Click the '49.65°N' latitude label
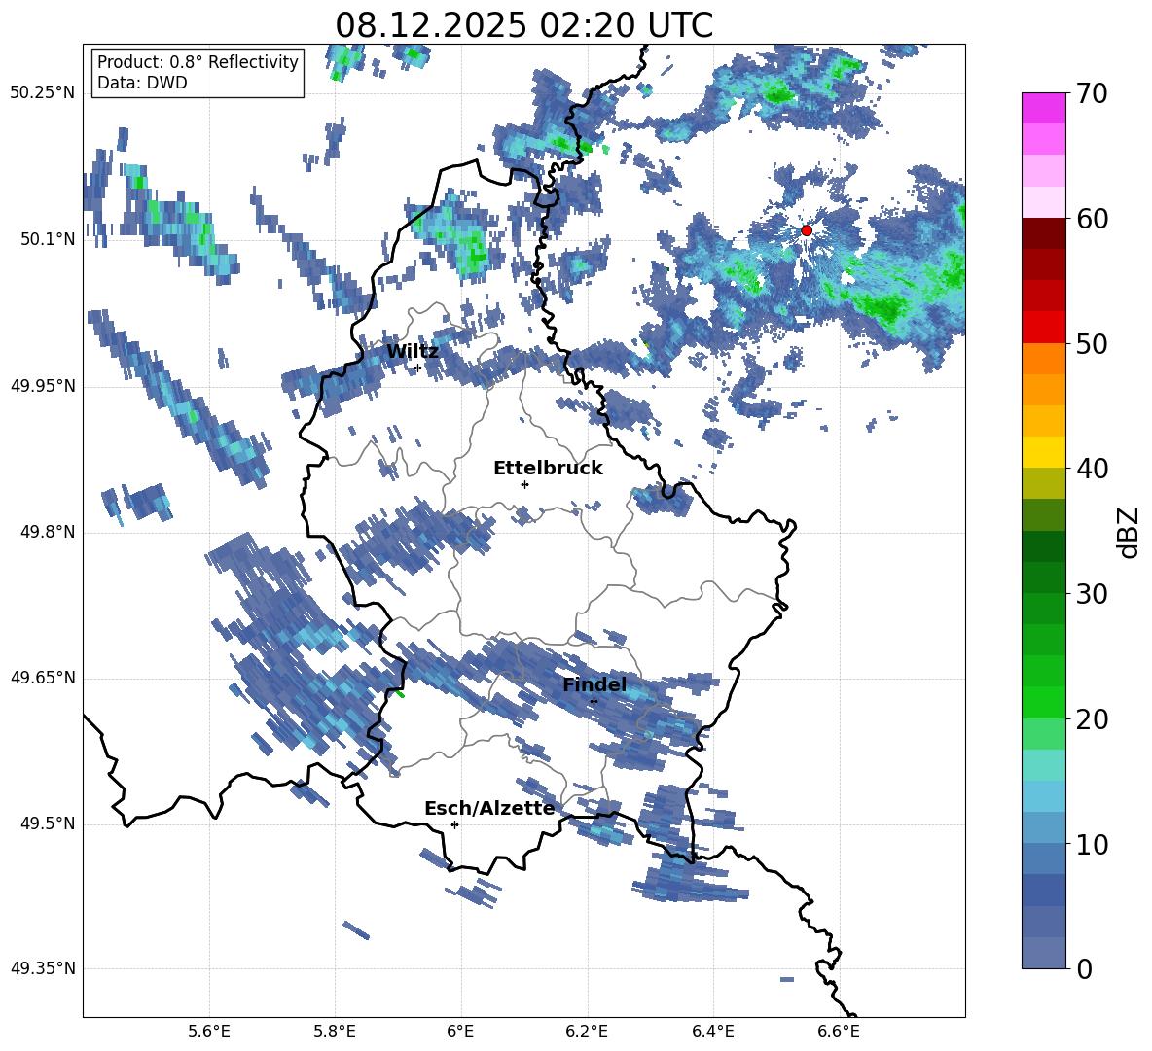Image resolution: width=1152 pixels, height=1051 pixels. (x=43, y=678)
